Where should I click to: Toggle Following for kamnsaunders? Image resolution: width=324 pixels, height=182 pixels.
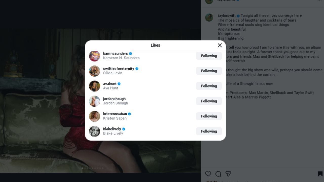point(209,56)
